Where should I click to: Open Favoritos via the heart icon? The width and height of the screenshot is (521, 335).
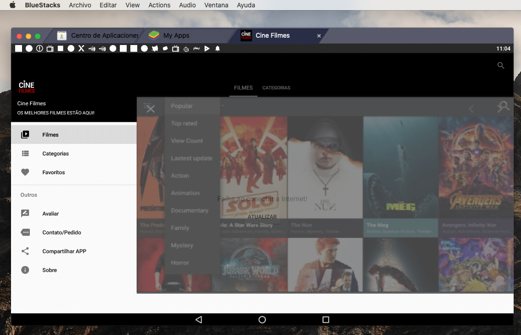(25, 172)
